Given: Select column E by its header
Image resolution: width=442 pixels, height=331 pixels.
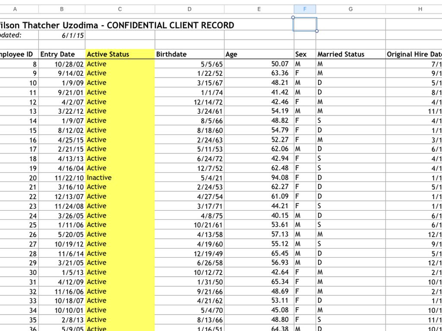Looking at the screenshot, I should (x=259, y=9).
